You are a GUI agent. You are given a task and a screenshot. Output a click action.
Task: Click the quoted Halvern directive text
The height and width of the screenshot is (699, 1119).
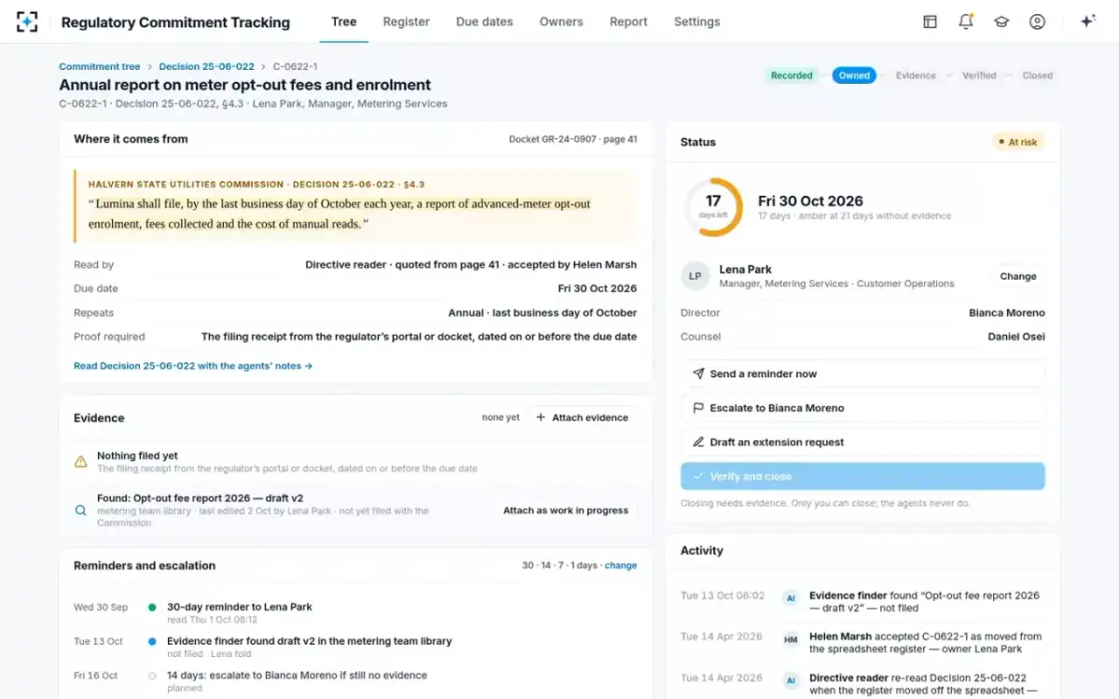point(339,213)
